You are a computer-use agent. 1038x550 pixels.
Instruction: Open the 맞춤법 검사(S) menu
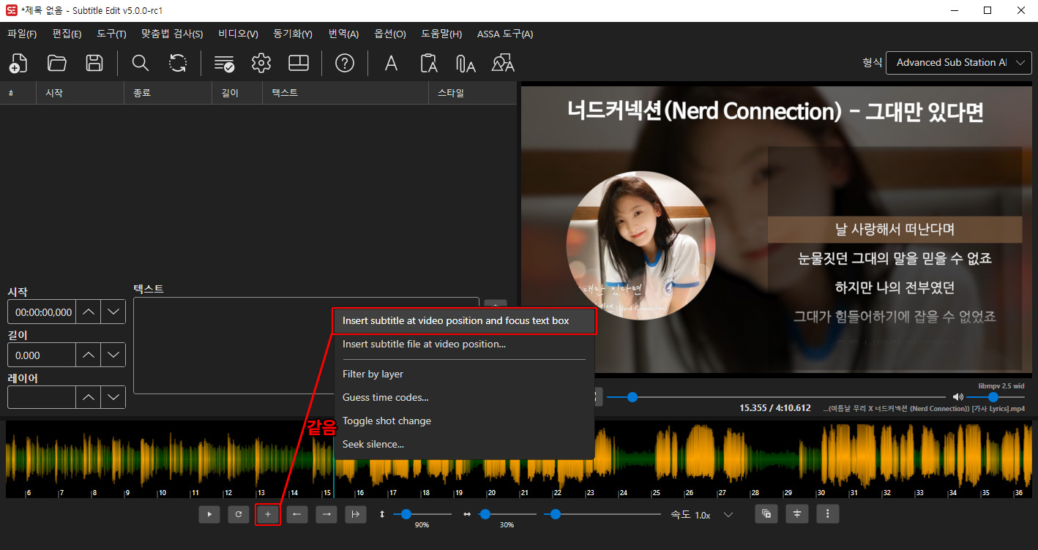pyautogui.click(x=172, y=34)
